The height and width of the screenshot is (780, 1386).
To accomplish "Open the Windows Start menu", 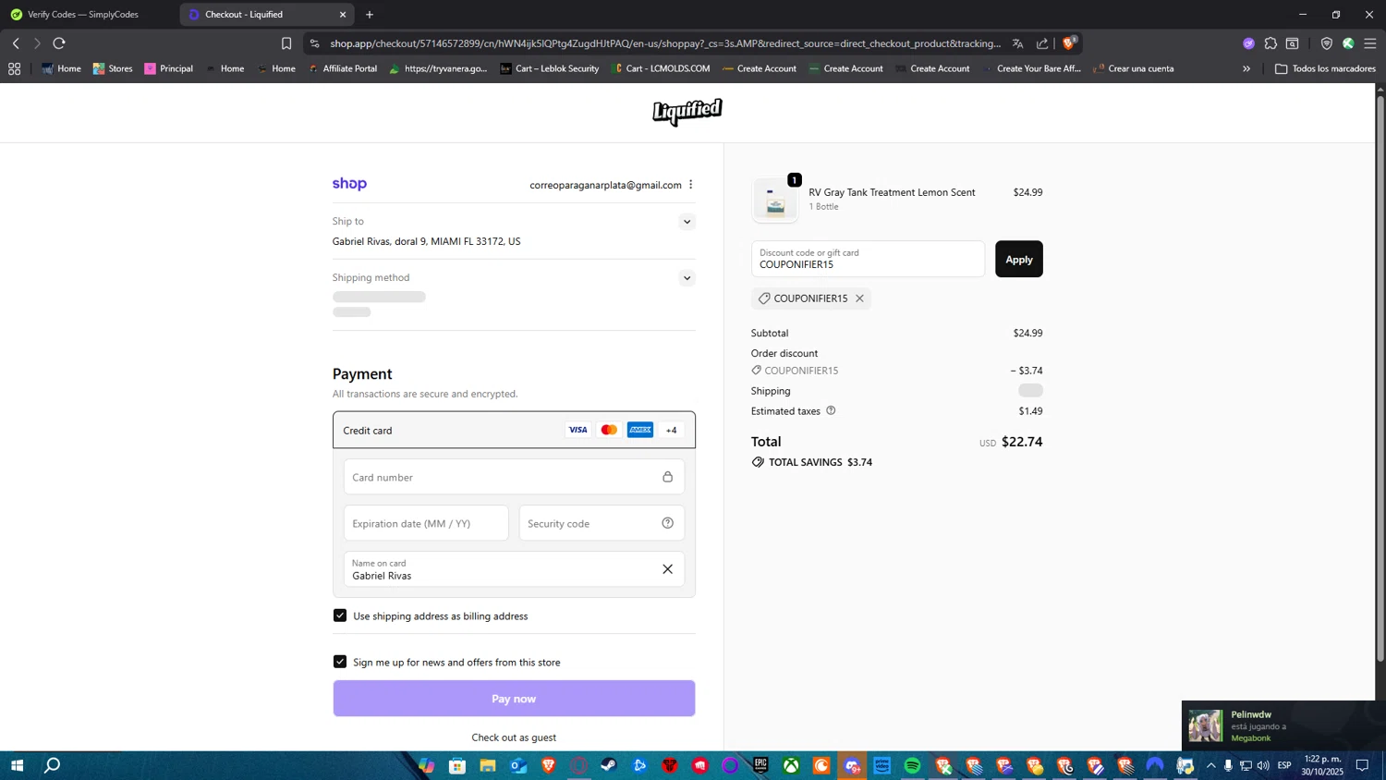I will pos(16,765).
